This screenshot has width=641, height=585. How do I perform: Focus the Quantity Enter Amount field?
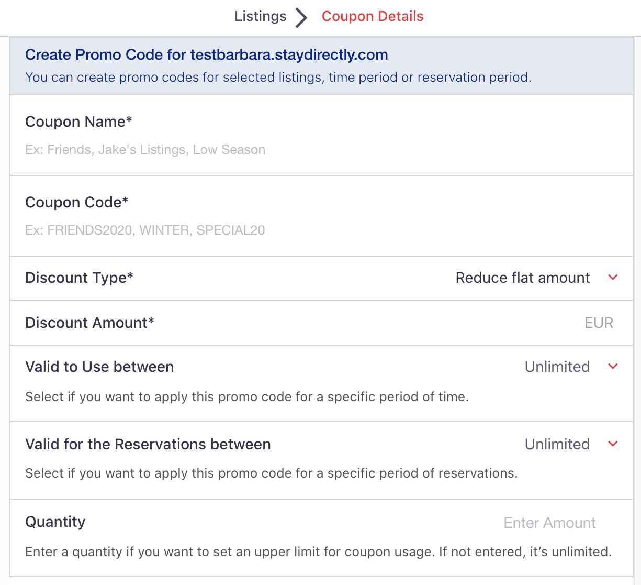(549, 523)
